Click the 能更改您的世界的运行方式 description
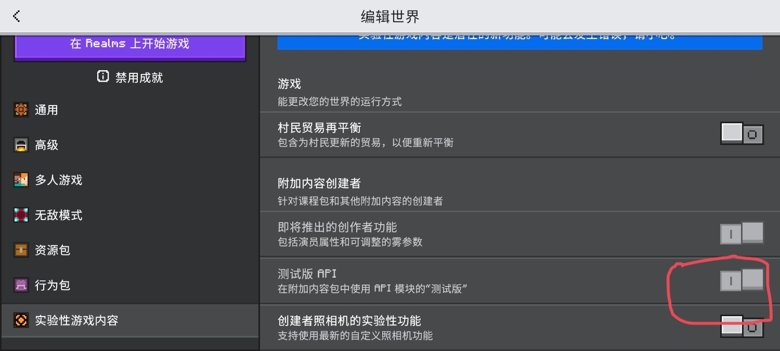This screenshot has height=351, width=780. click(x=340, y=101)
